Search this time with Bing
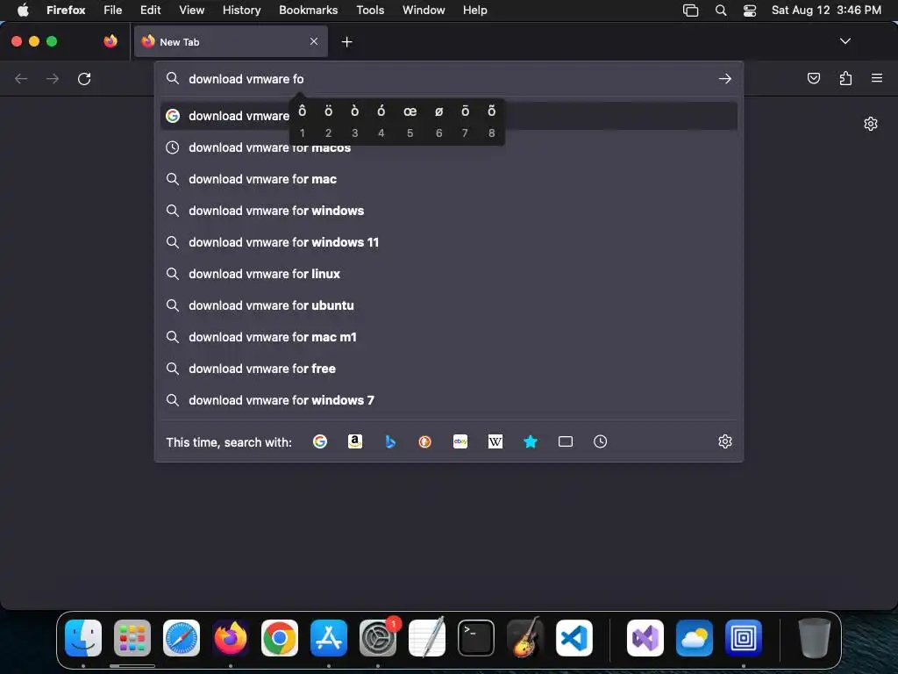The width and height of the screenshot is (898, 674). 390,441
